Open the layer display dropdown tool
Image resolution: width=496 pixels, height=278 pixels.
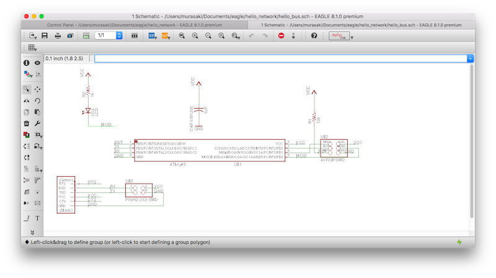[28, 74]
